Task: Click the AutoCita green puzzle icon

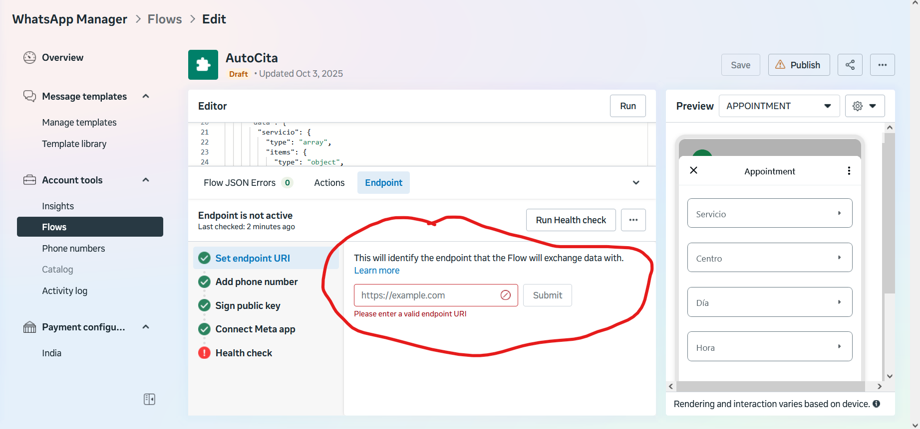Action: pos(203,65)
